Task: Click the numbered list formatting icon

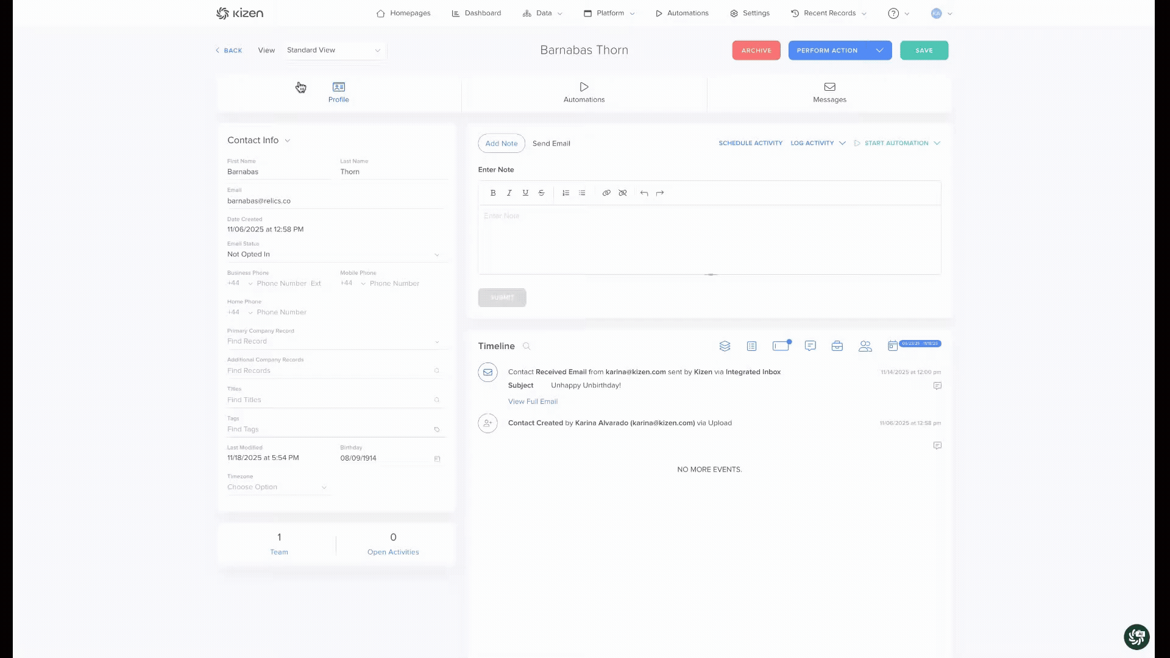Action: (x=565, y=193)
